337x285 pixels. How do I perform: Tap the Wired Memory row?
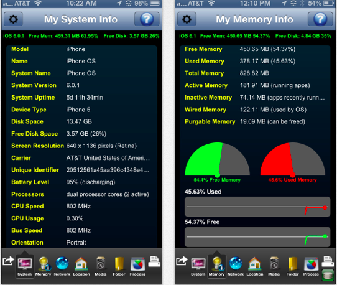pyautogui.click(x=255, y=110)
